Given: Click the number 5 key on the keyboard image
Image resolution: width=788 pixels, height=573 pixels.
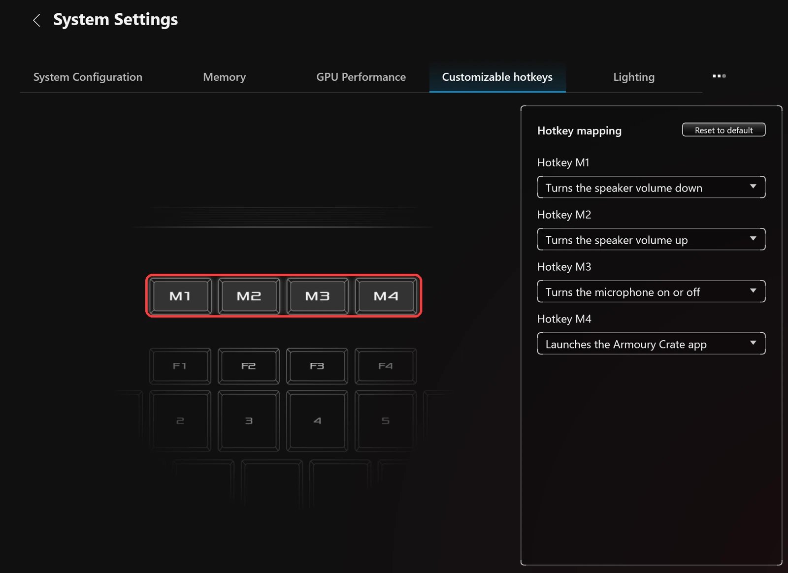Looking at the screenshot, I should tap(386, 421).
